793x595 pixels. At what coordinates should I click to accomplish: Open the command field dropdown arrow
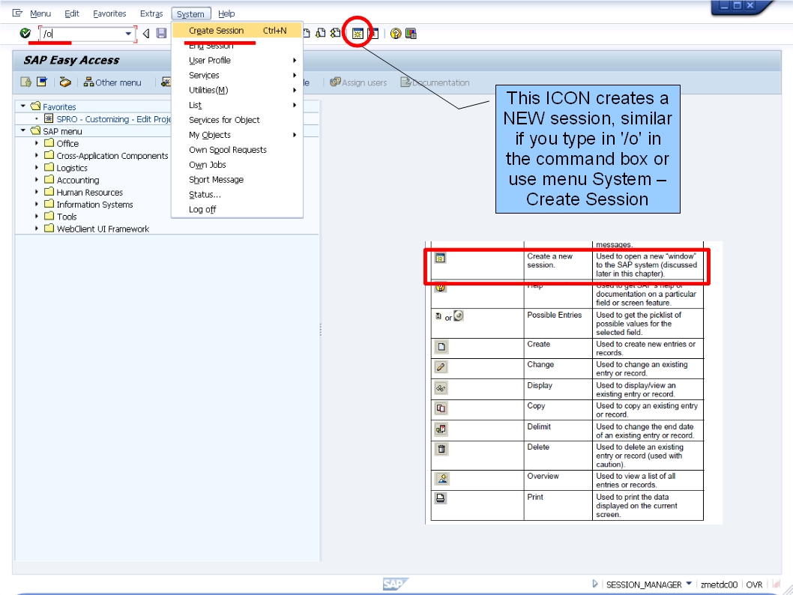127,33
